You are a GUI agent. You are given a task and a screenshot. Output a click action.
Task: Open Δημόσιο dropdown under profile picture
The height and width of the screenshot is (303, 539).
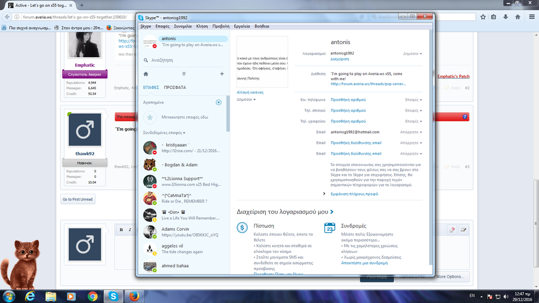pyautogui.click(x=246, y=100)
